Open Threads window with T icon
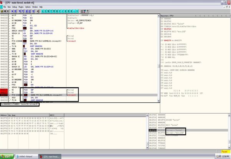Image resolution: width=231 pixels, height=159 pixels. (x=51, y=11)
